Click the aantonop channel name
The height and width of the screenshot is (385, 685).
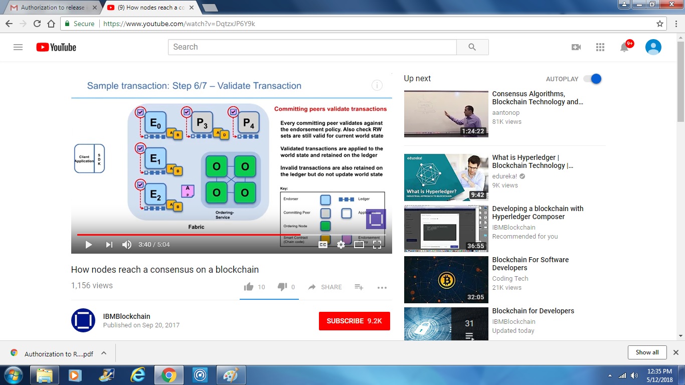[x=505, y=113]
